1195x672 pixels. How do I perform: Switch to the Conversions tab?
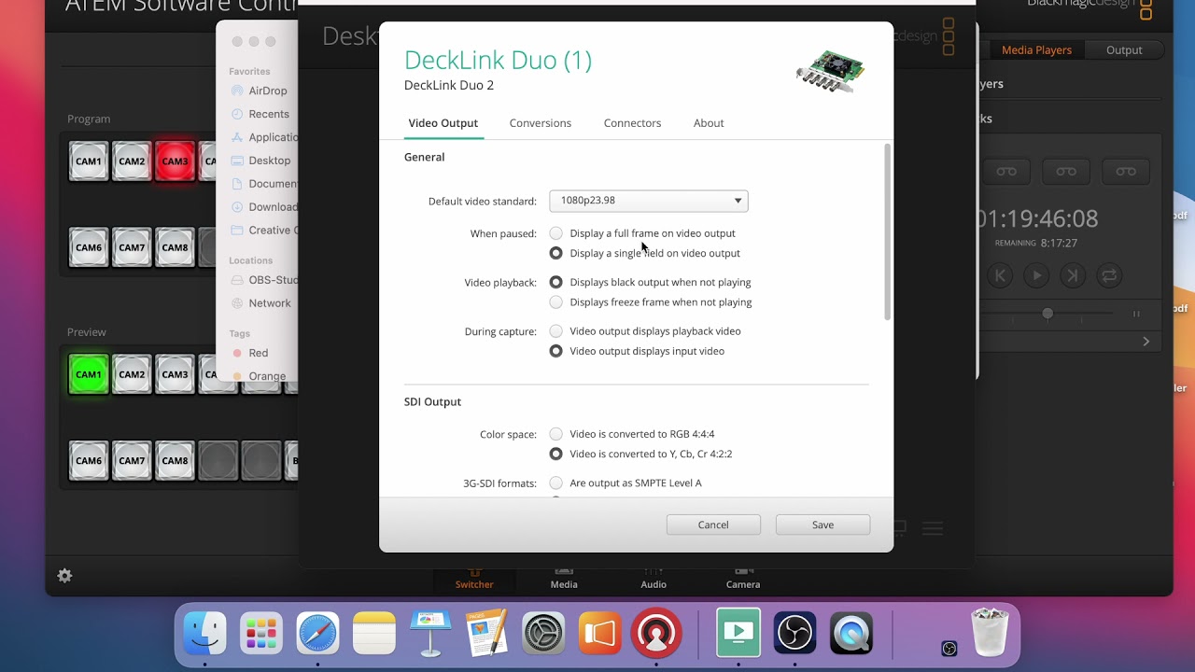541,123
